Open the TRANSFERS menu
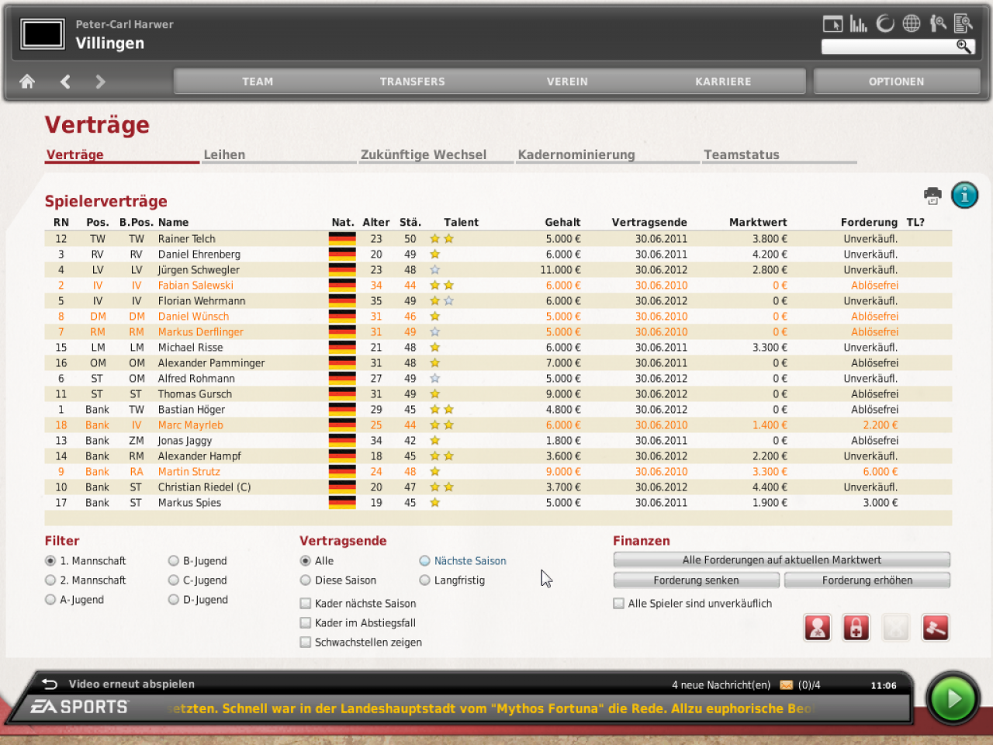 [x=413, y=81]
